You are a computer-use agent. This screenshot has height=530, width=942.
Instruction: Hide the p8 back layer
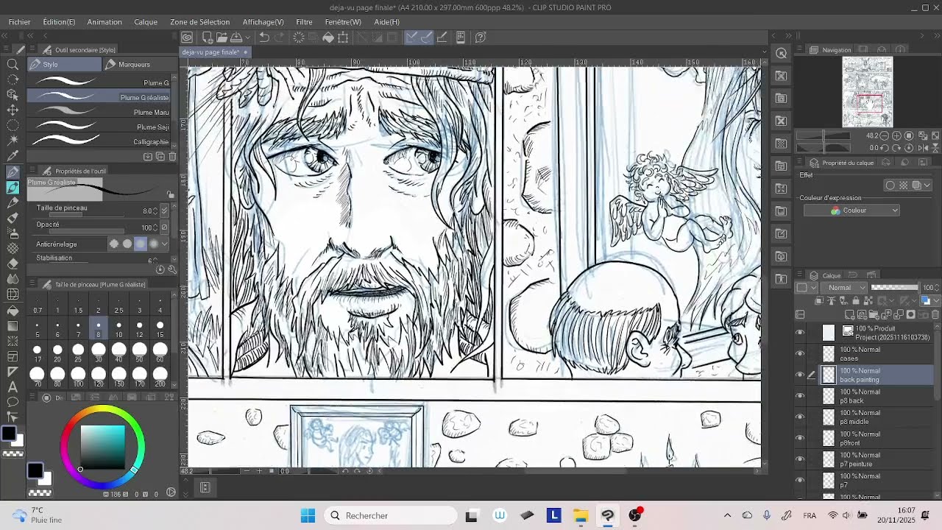click(x=800, y=396)
